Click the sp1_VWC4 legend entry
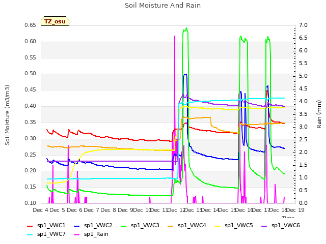This screenshot has width=326, height=244. point(187,226)
